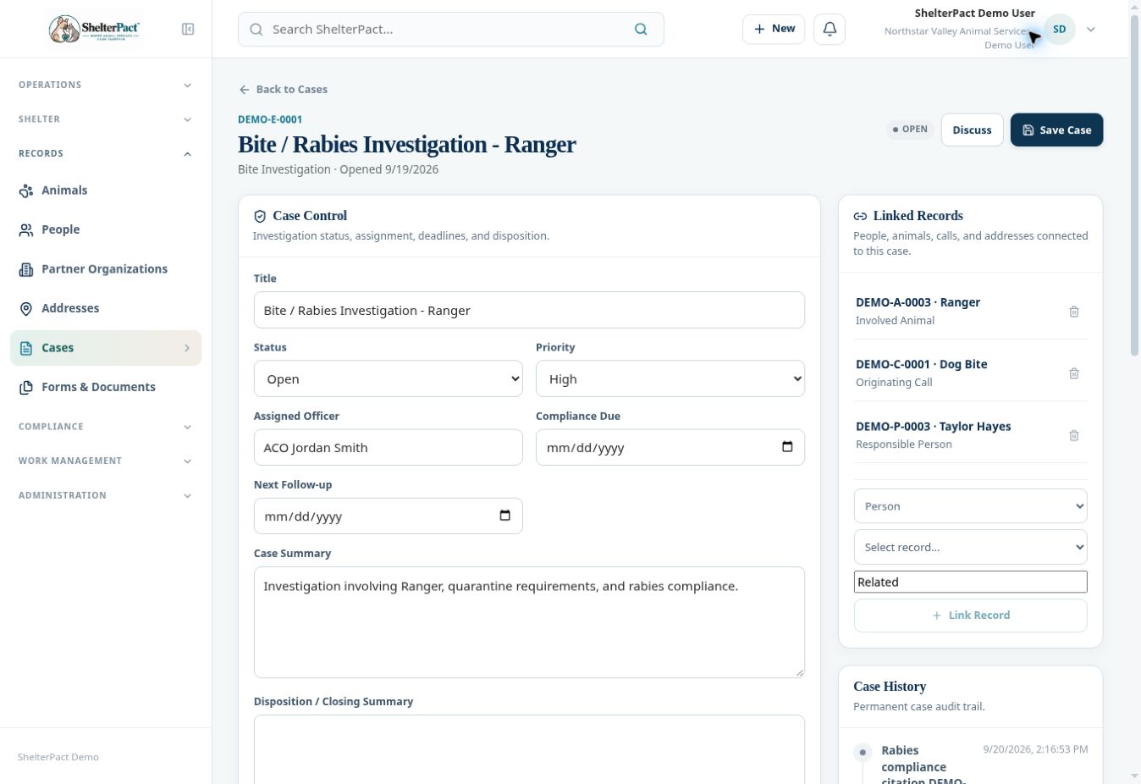Open Cases in the sidebar
Image resolution: width=1141 pixels, height=784 pixels.
pyautogui.click(x=106, y=348)
